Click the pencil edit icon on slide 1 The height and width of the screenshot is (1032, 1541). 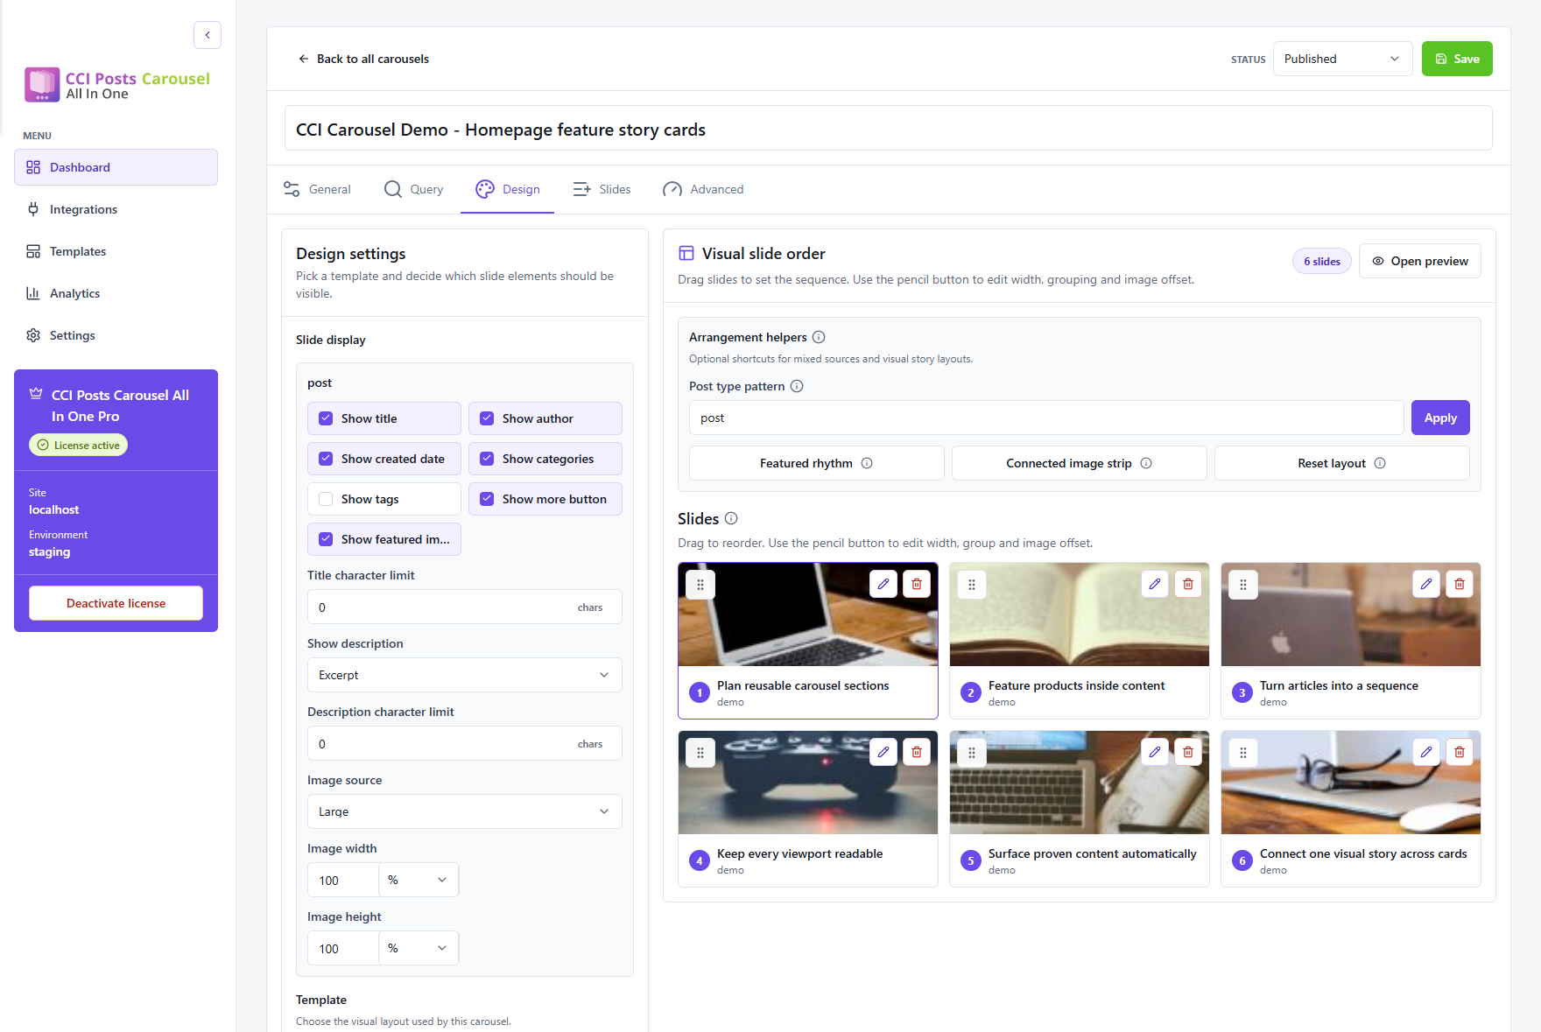[x=883, y=584]
